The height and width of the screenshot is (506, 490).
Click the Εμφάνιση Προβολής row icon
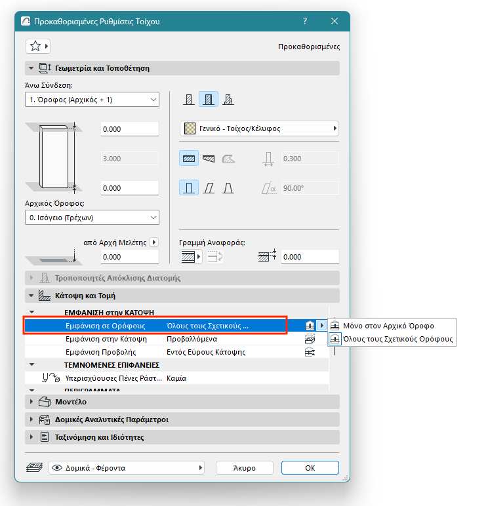pos(310,352)
